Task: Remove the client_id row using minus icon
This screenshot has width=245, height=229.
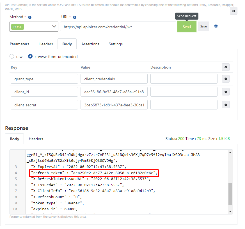Action: (226, 92)
